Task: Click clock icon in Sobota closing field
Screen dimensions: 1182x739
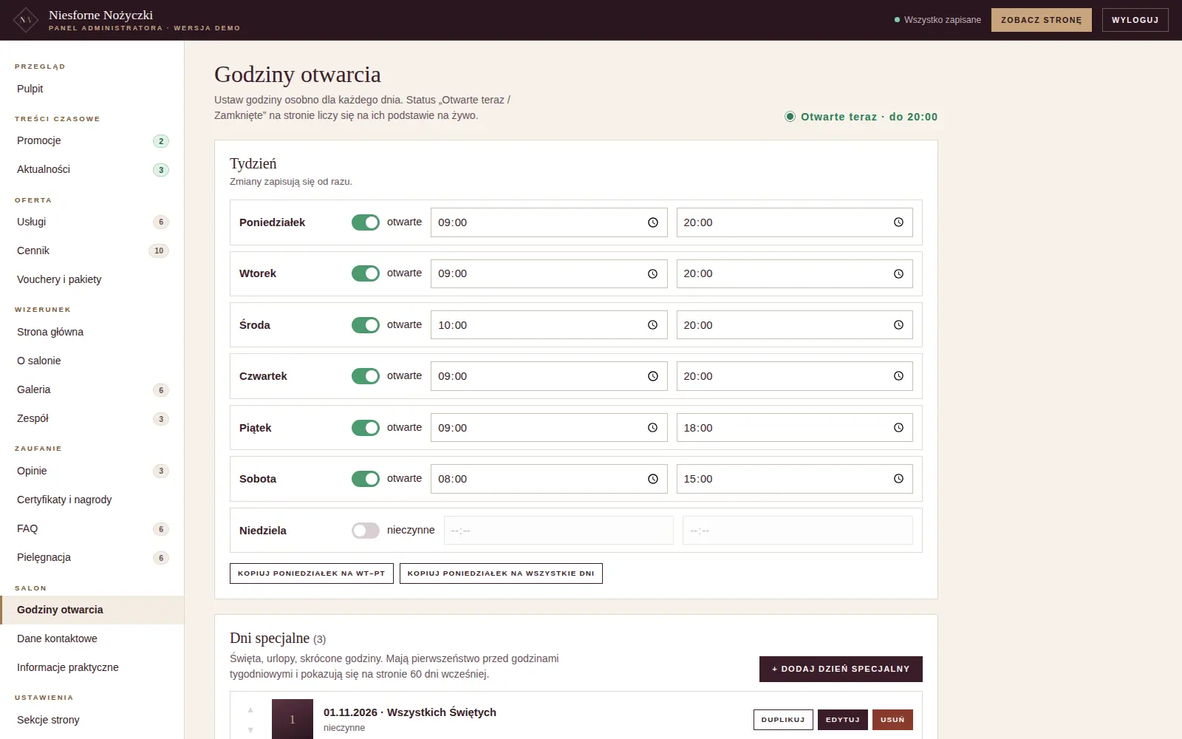Action: click(x=898, y=479)
